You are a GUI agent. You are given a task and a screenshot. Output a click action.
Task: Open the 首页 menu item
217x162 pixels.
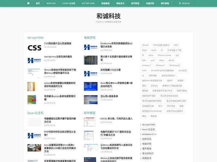pyautogui.click(x=38, y=3)
